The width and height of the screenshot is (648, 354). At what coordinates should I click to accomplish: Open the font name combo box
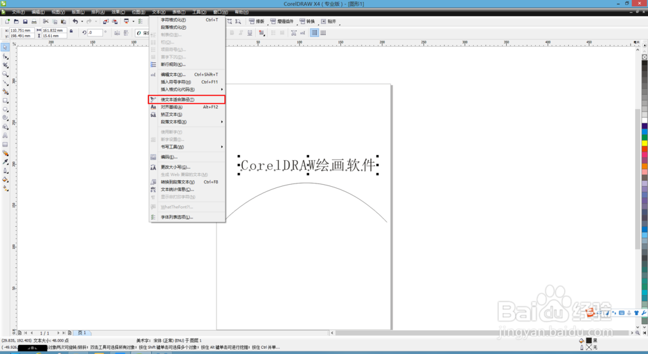pyautogui.click(x=142, y=32)
